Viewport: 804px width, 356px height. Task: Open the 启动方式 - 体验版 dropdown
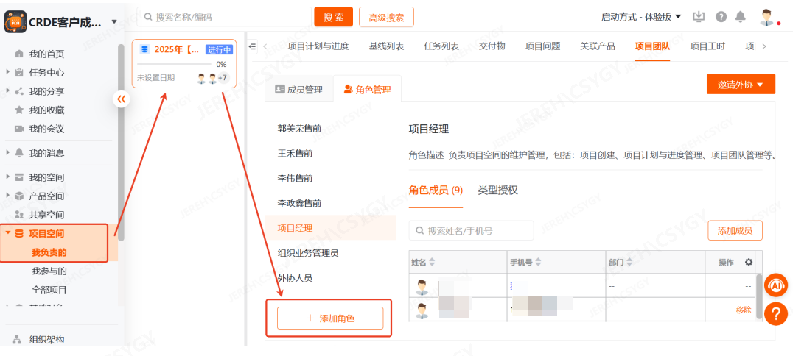coord(641,17)
